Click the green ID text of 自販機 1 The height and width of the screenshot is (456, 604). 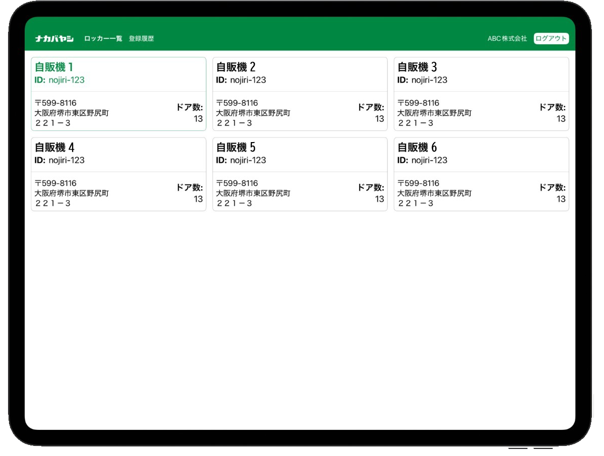59,80
